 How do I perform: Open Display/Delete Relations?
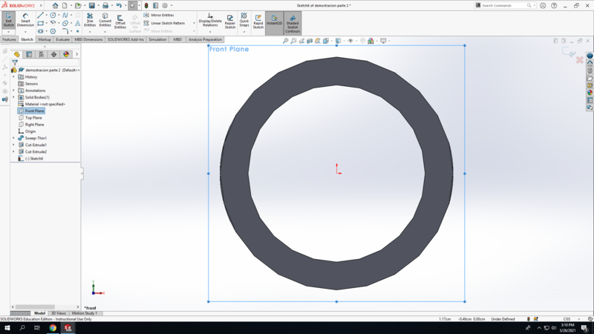pyautogui.click(x=210, y=21)
